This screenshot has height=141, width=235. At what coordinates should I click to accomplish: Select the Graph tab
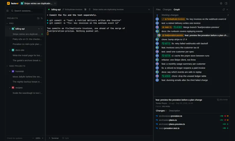tap(177, 9)
